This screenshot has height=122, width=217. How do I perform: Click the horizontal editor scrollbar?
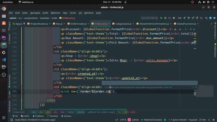click(x=88, y=109)
